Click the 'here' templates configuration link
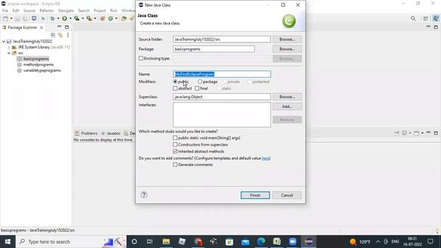 click(265, 158)
